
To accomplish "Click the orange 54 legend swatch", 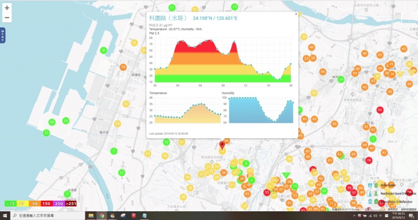I will click(34, 204).
